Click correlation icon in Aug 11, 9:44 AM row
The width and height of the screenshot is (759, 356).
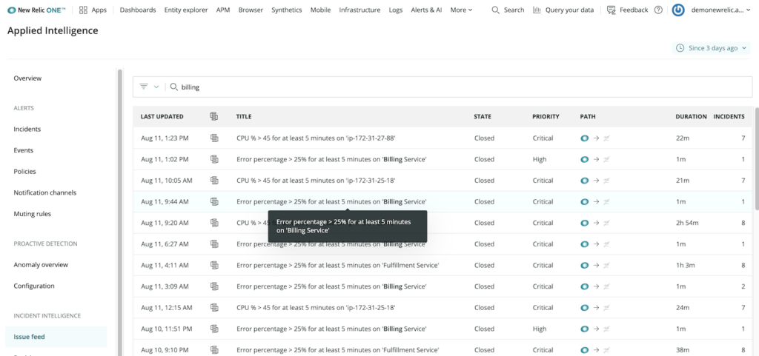click(214, 201)
